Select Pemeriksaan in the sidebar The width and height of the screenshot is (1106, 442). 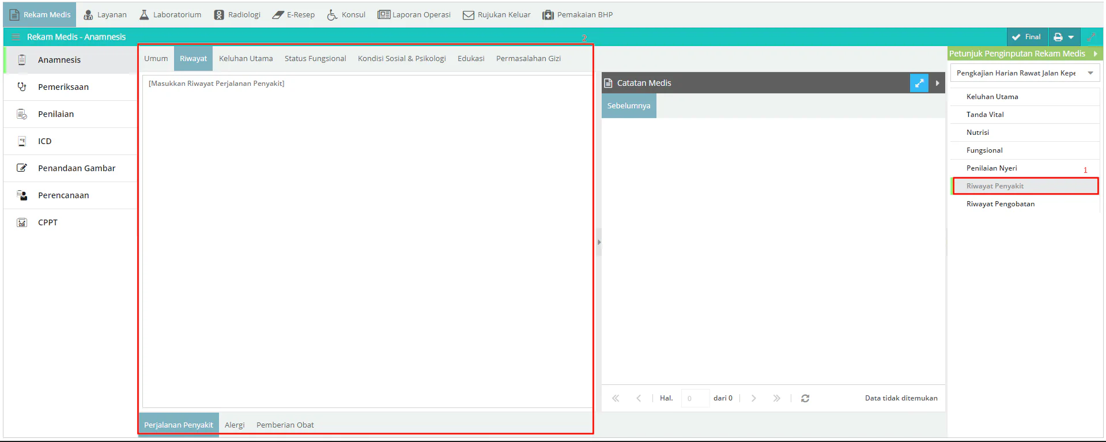[x=70, y=87]
